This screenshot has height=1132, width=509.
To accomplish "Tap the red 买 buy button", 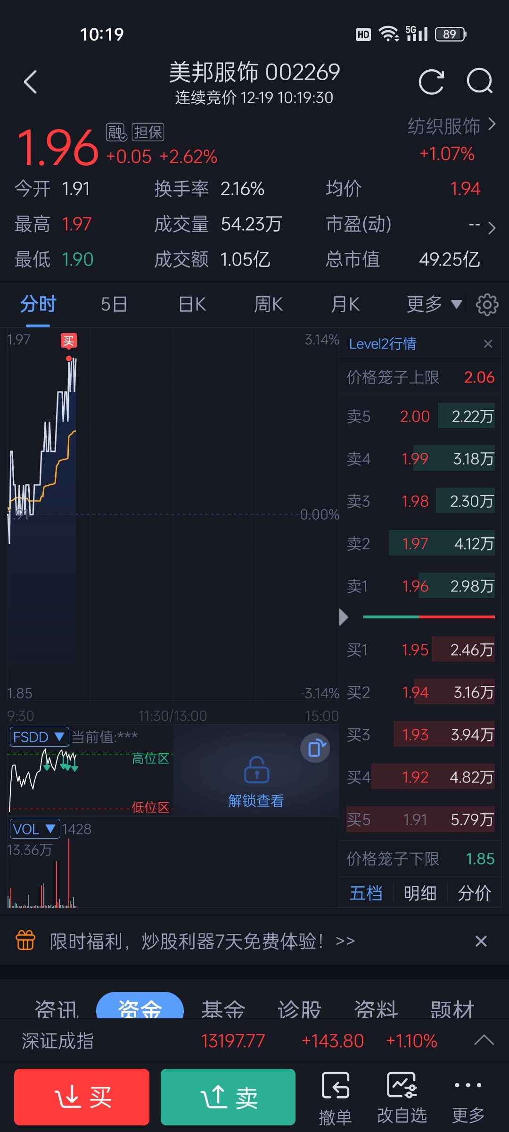I will click(82, 1097).
